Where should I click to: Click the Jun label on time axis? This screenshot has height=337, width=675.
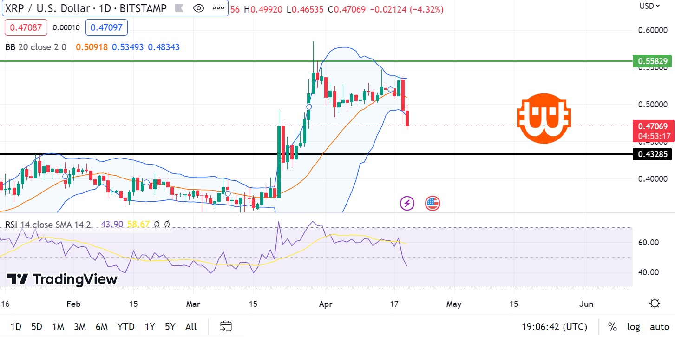(587, 304)
